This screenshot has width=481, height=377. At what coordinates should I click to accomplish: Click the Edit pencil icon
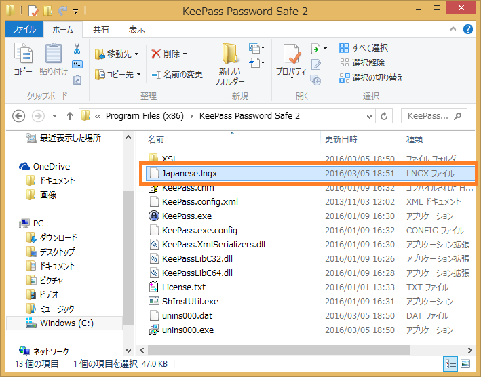(316, 64)
